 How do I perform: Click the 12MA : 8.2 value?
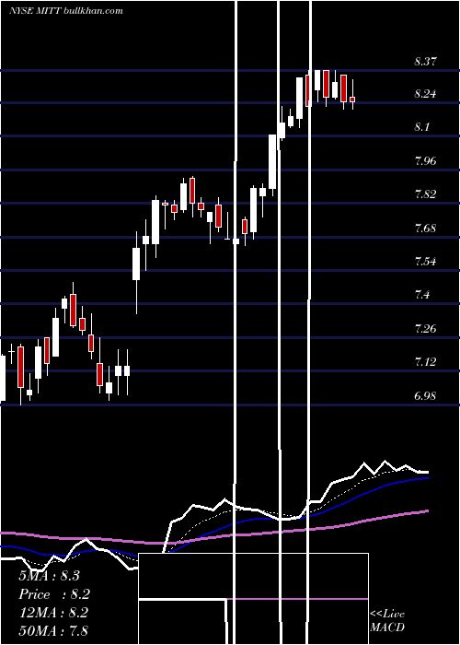(x=54, y=613)
